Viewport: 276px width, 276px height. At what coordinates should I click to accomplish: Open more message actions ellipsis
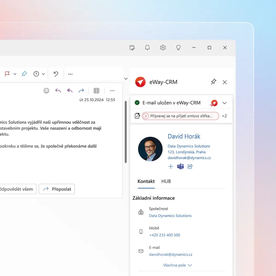(x=112, y=91)
